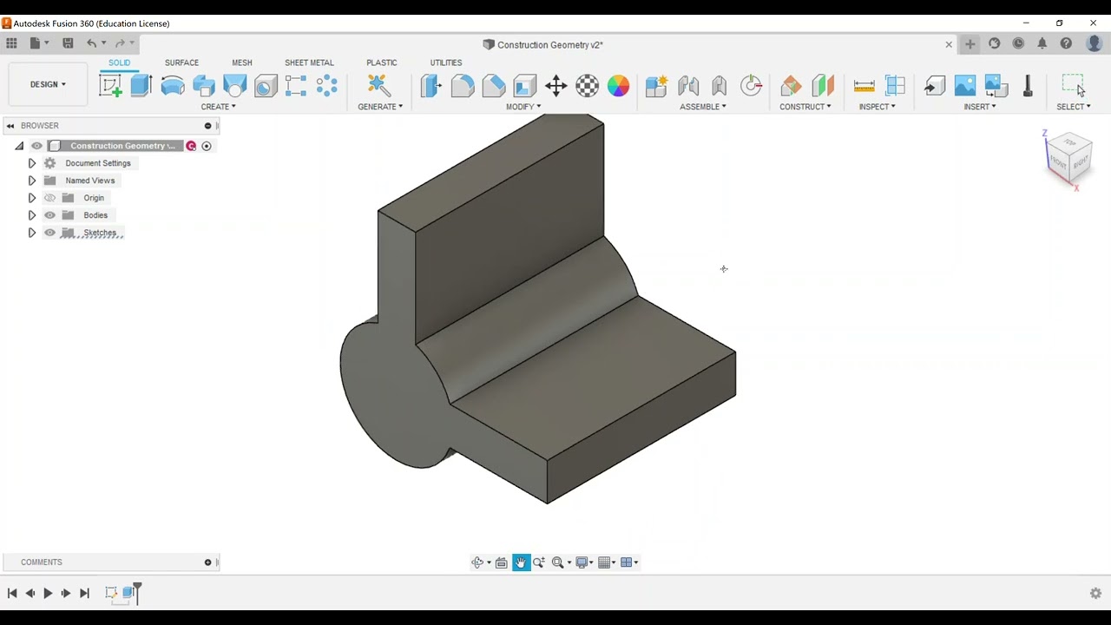Switch to the UTILITIES tab
This screenshot has width=1111, height=625.
(446, 62)
